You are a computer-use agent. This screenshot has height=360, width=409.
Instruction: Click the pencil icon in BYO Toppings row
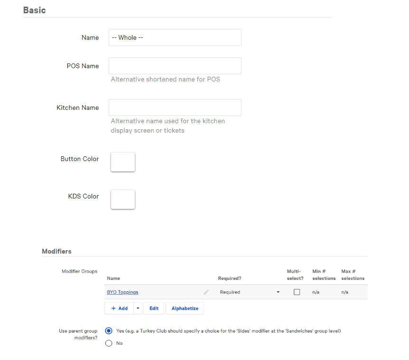coord(206,292)
